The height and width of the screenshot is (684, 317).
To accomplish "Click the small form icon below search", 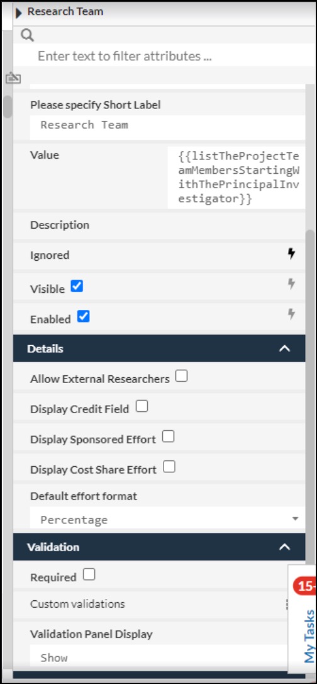I will (13, 78).
